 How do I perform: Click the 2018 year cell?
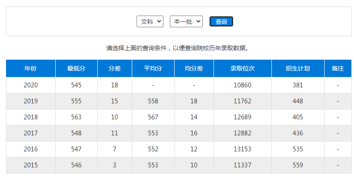31,117
